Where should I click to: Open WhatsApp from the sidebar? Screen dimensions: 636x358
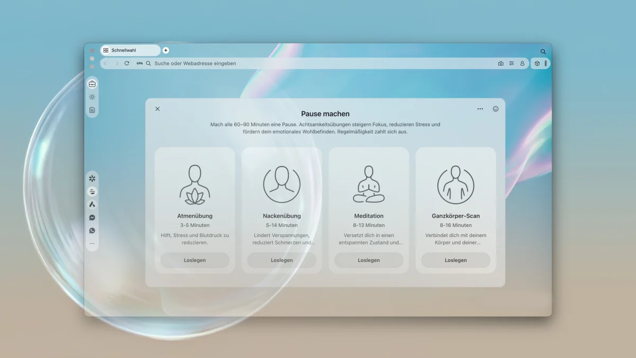92,231
